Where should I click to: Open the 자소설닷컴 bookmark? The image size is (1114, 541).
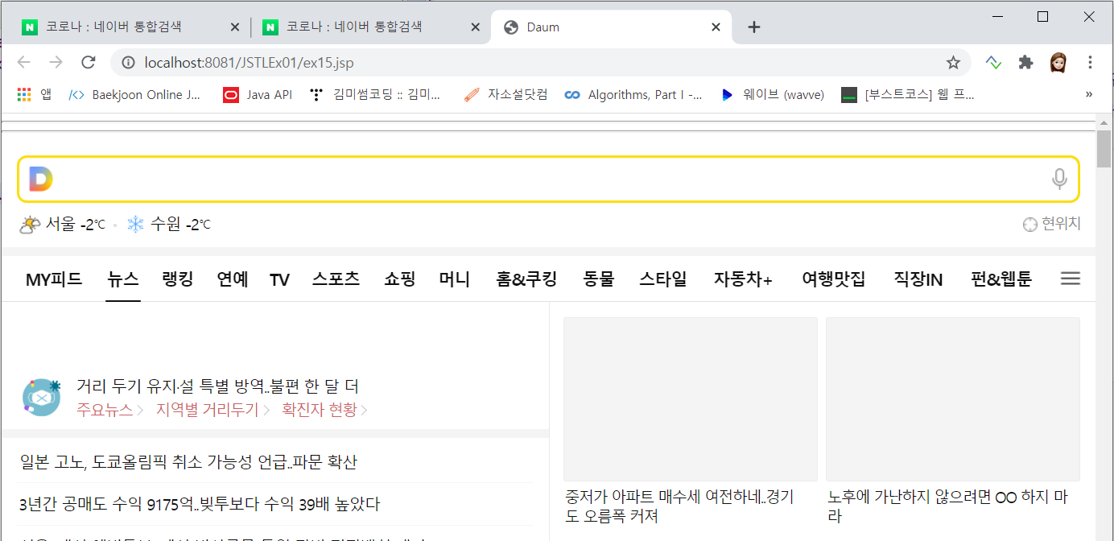click(x=505, y=95)
